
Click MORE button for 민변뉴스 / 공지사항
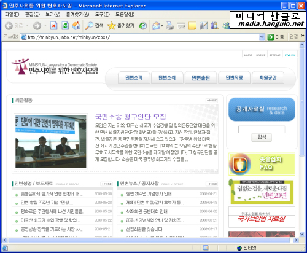coord(212,184)
